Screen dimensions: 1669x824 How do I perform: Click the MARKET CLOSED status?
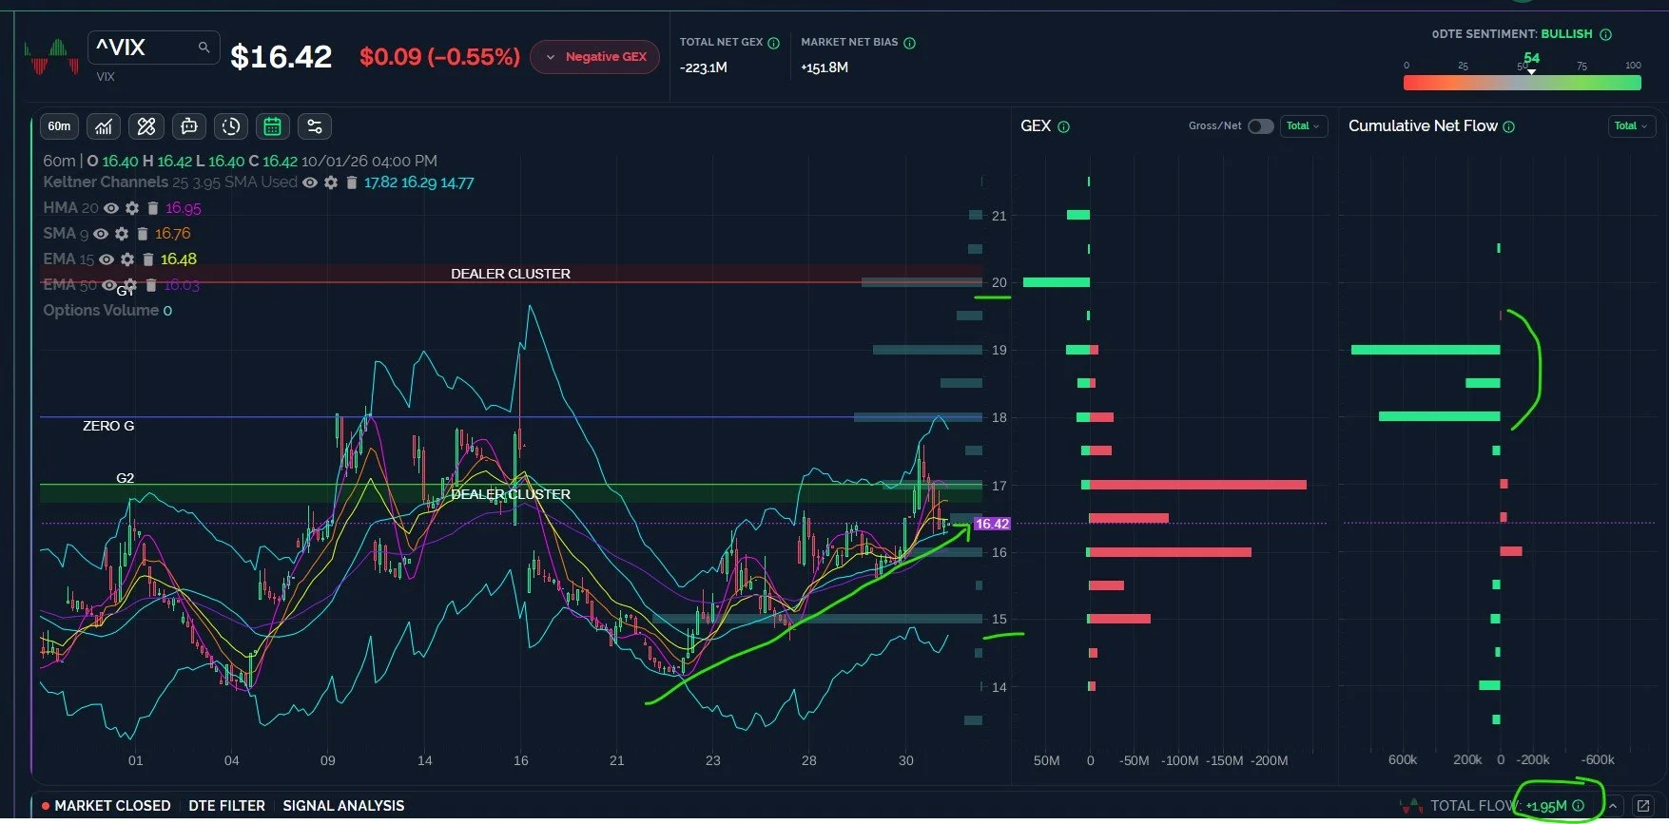tap(106, 806)
